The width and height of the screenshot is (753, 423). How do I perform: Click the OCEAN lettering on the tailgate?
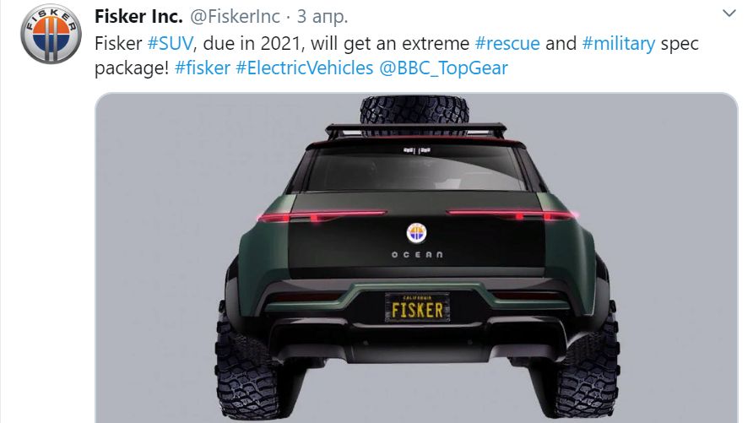(417, 254)
